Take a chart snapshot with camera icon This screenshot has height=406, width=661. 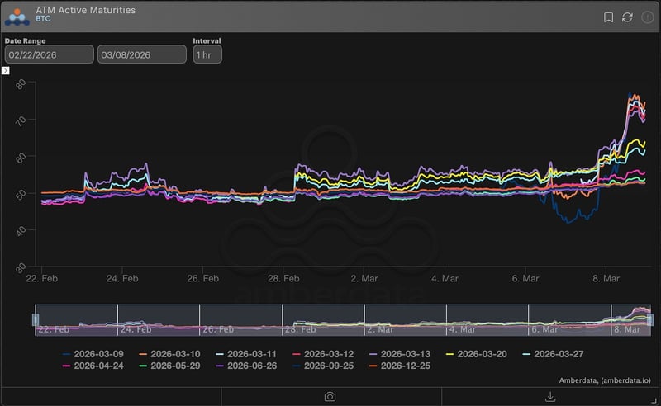point(330,397)
